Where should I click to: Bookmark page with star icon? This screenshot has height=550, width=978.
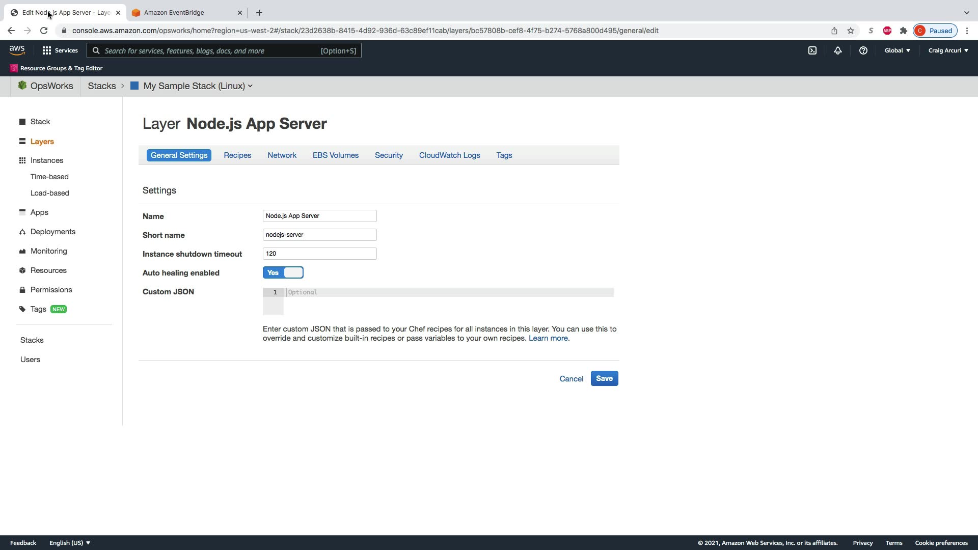click(850, 31)
